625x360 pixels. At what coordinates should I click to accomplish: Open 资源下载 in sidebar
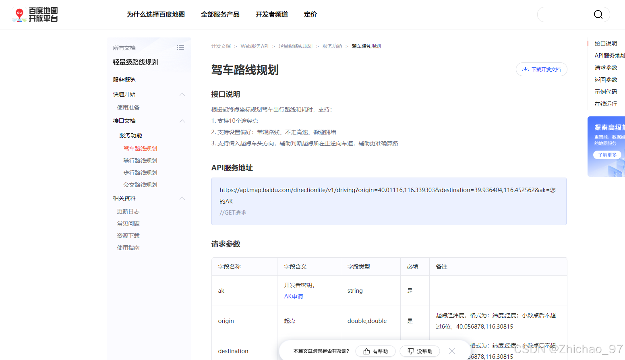pos(128,236)
